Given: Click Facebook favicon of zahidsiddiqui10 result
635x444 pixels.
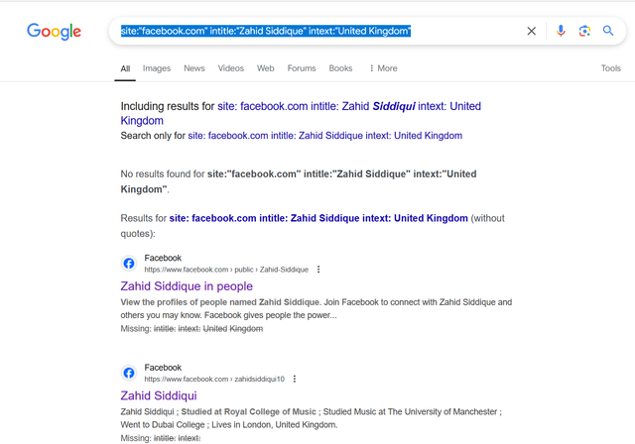Looking at the screenshot, I should pyautogui.click(x=129, y=373).
